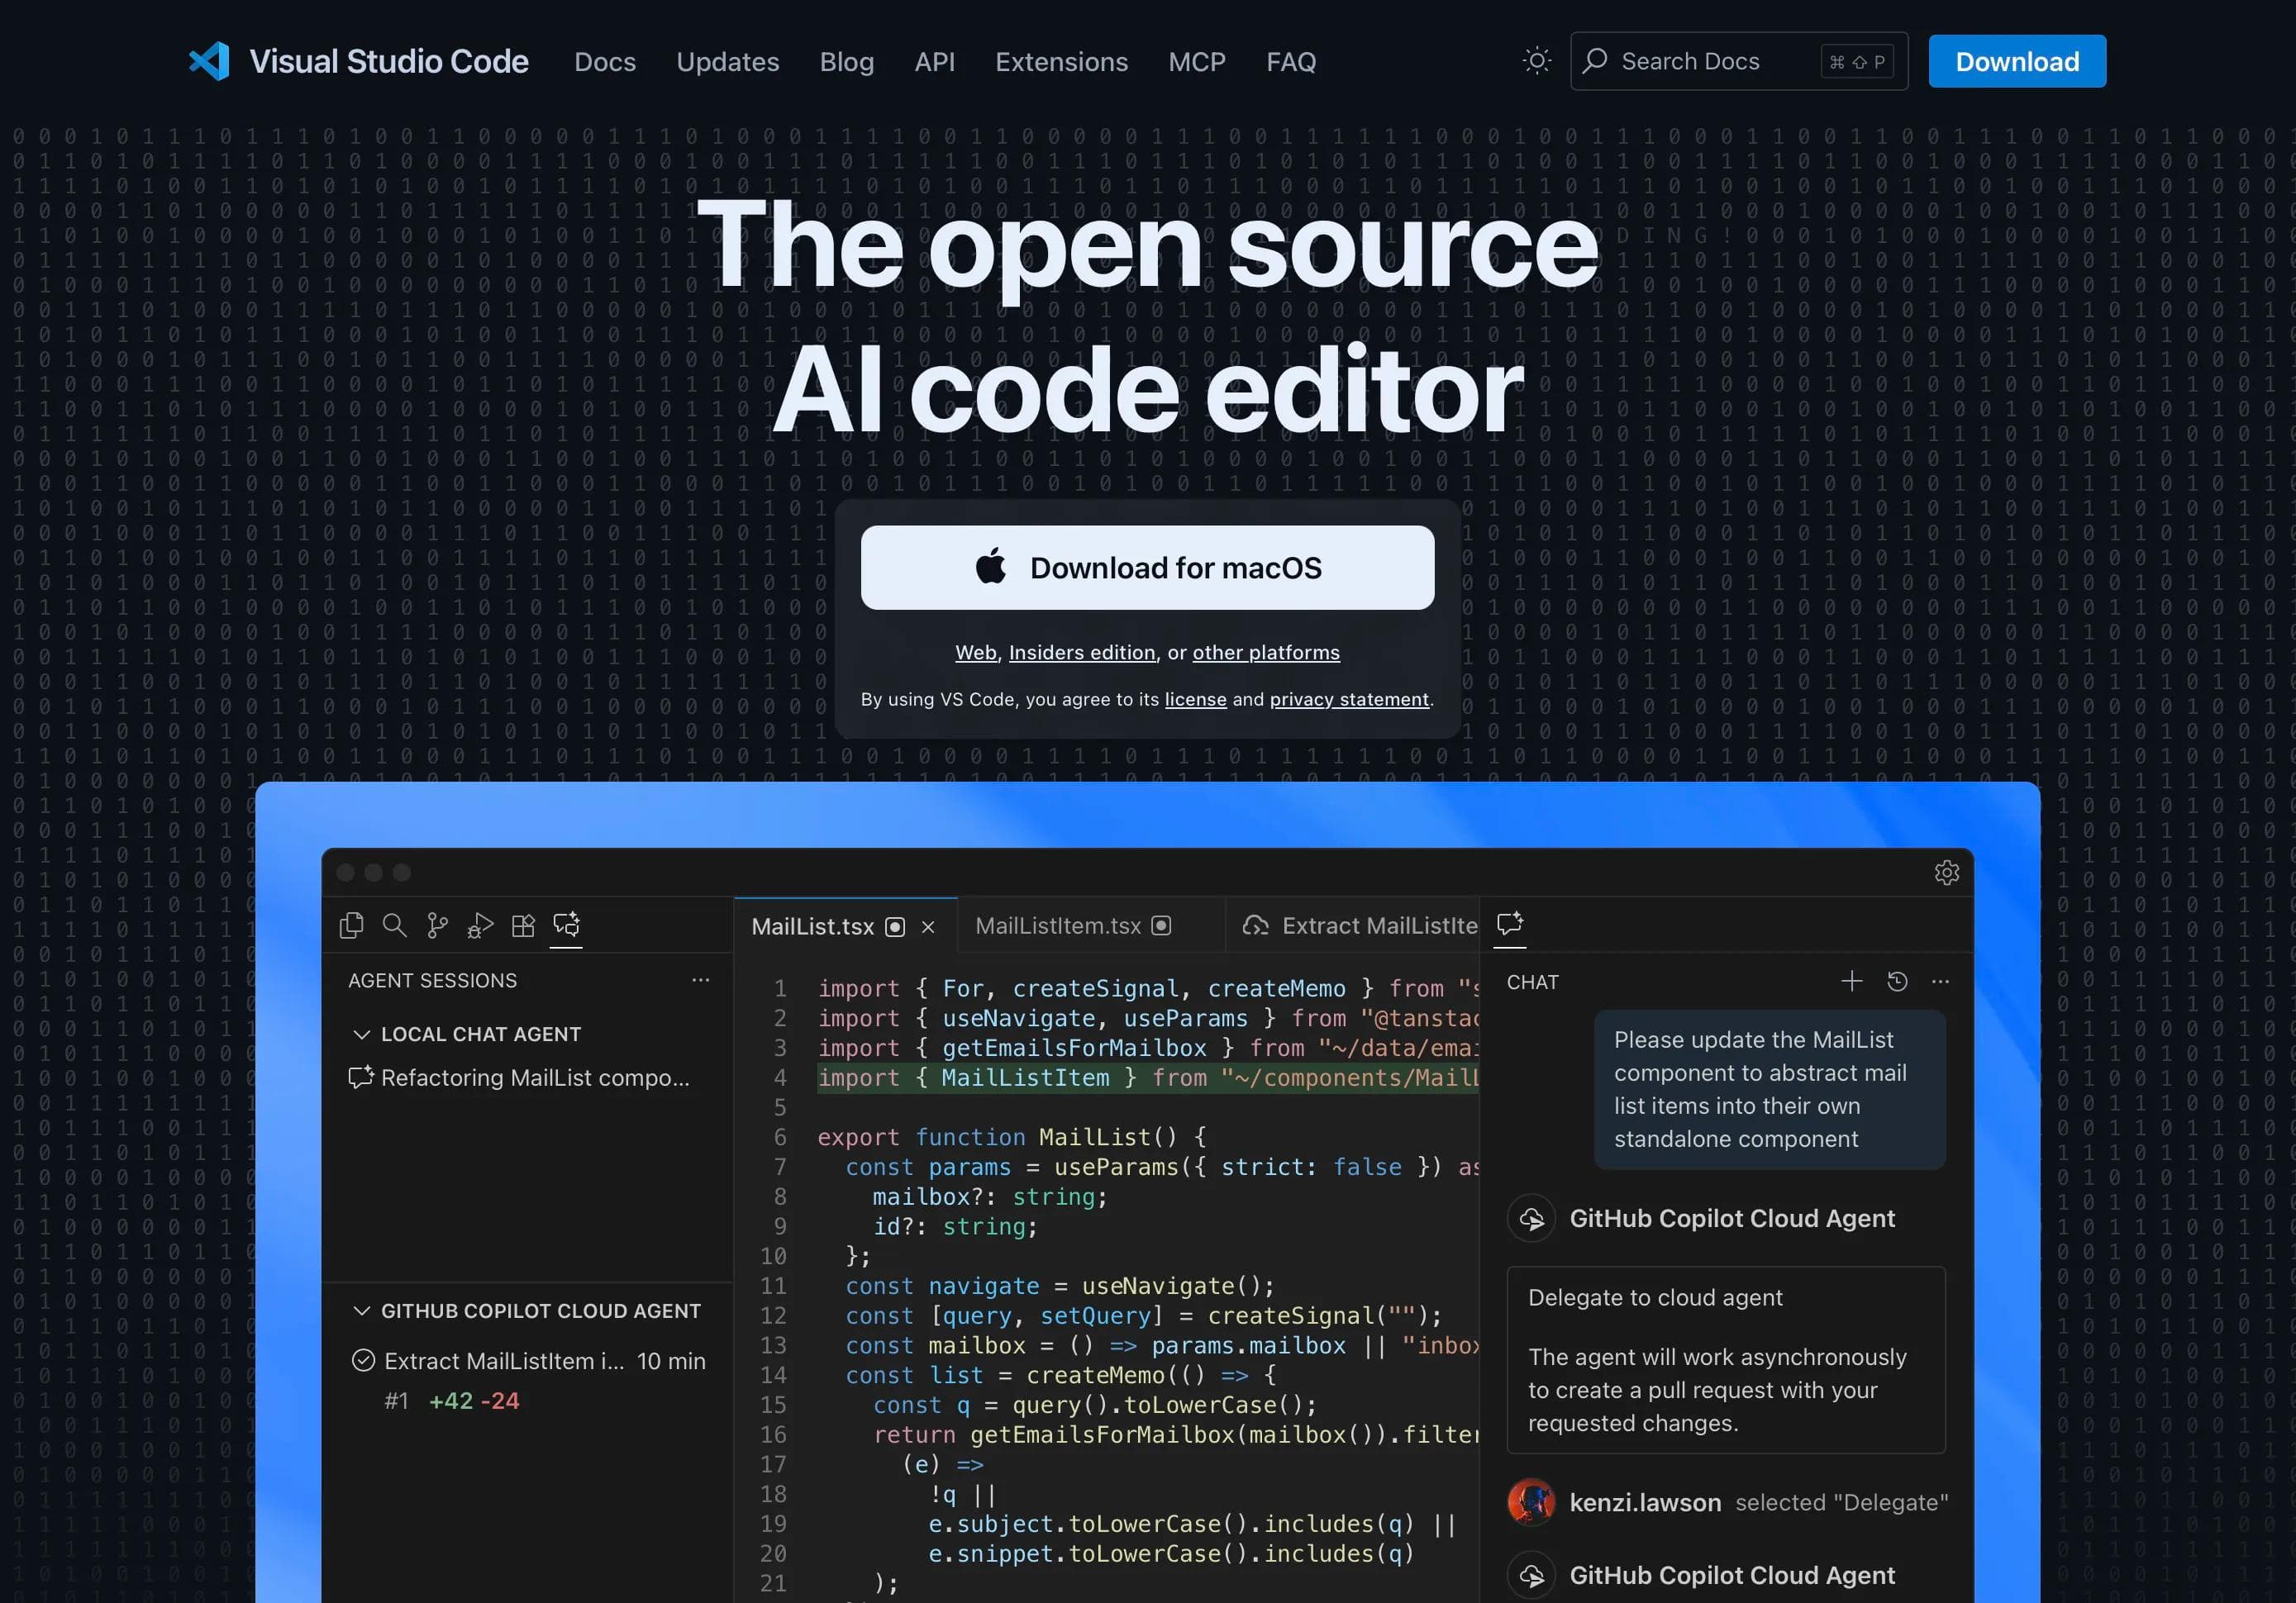Open Agent Sessions more actions ellipsis
This screenshot has width=2296, height=1603.
700,980
